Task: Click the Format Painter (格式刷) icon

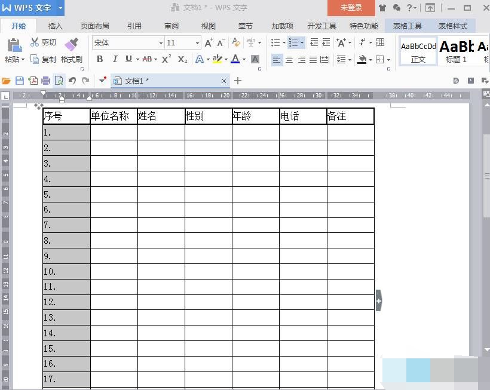Action: point(71,44)
